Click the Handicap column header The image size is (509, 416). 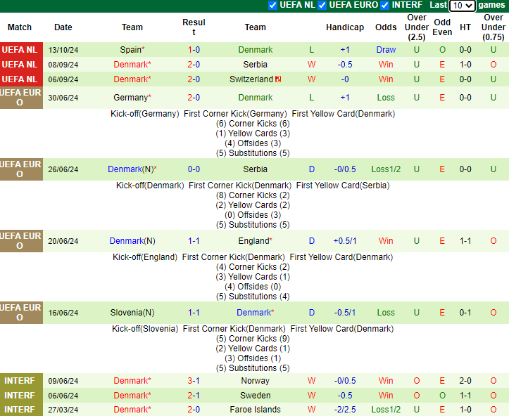pos(345,27)
